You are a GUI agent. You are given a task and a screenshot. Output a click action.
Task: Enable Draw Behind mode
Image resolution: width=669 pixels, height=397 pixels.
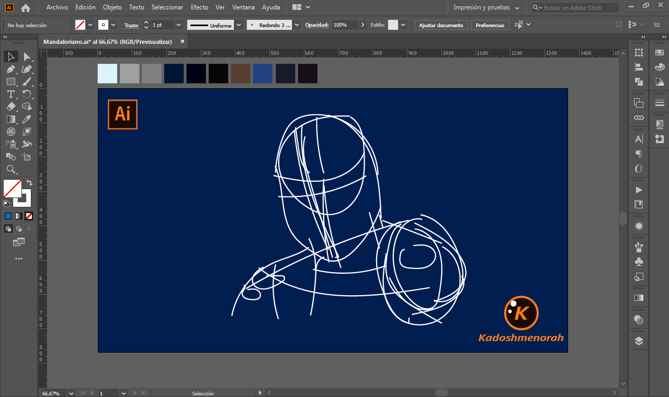[18, 228]
